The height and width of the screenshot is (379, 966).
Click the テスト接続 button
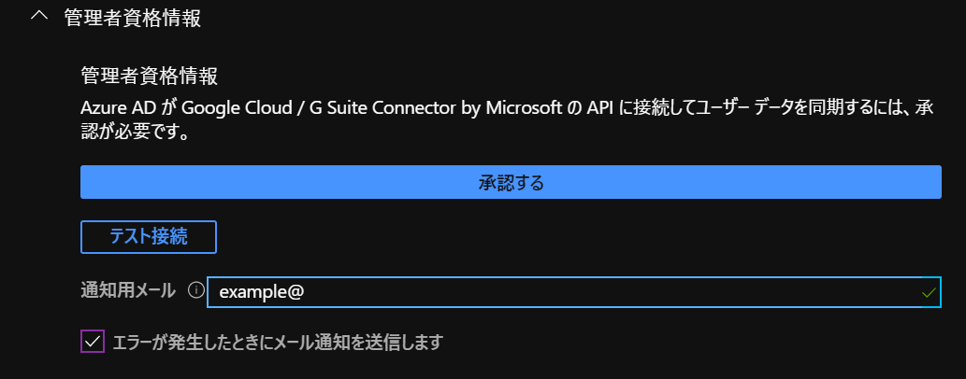point(149,237)
